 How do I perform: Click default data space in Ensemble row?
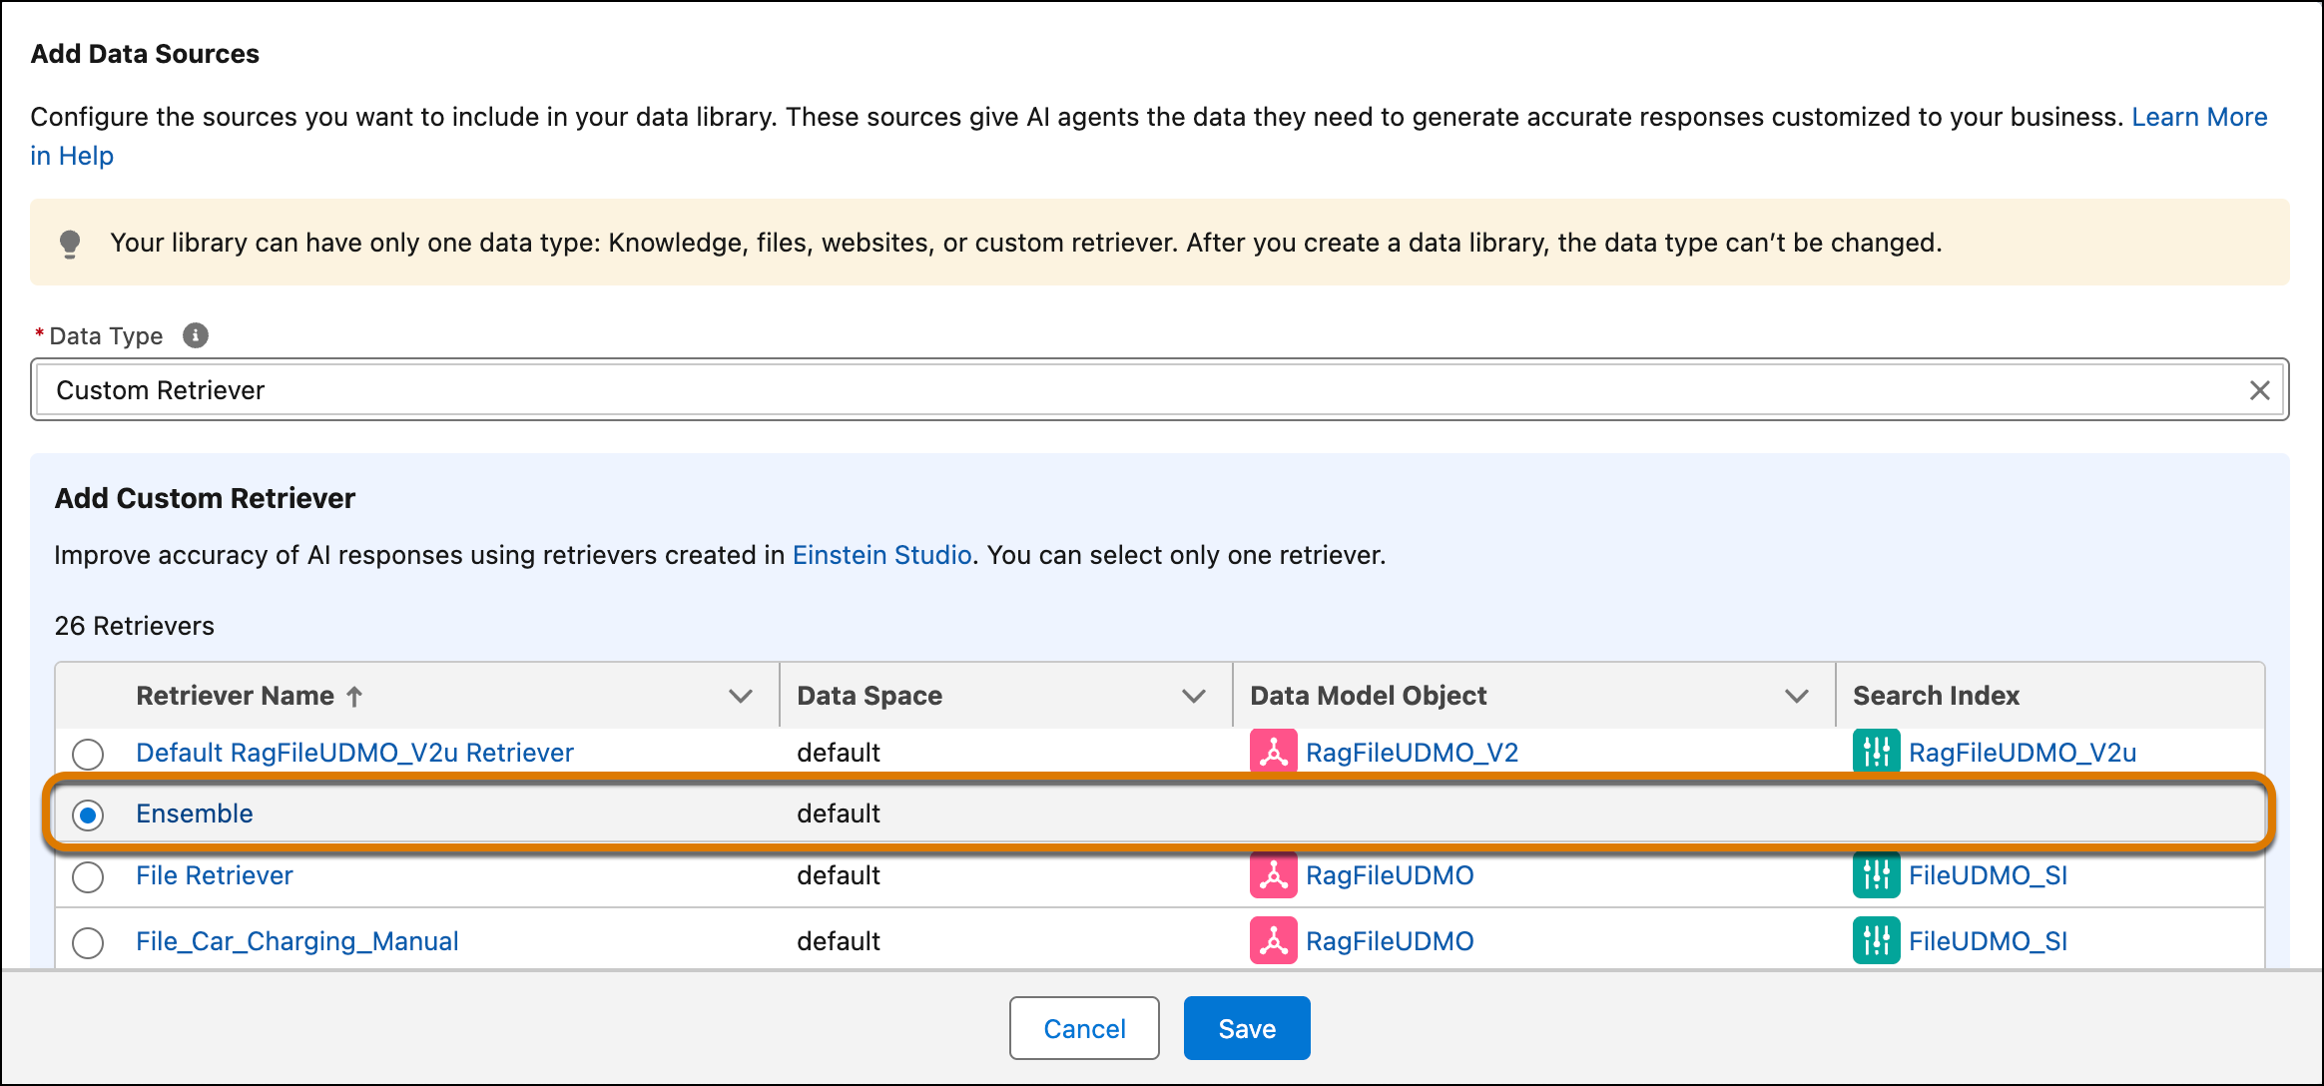coord(839,814)
